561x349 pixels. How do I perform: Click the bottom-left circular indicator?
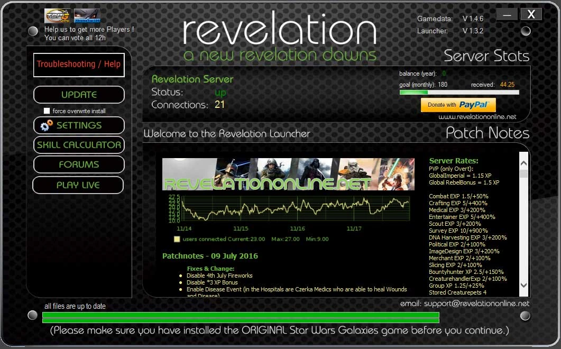point(33,316)
